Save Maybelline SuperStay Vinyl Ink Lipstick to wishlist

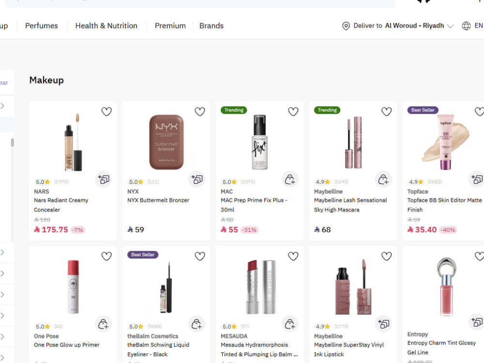click(386, 256)
